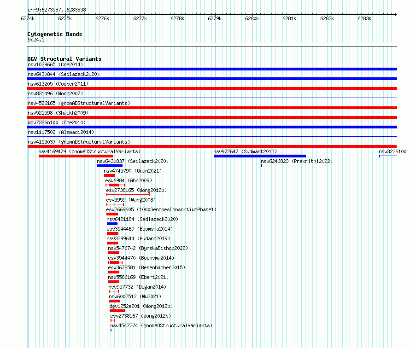Click nsv5476742 (ByrskaBishop2022) label
This screenshot has height=348, width=410.
pyautogui.click(x=148, y=248)
